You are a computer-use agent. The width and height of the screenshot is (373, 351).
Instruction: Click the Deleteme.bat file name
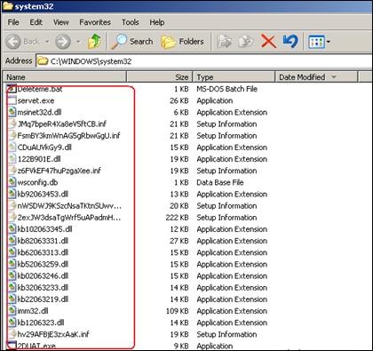[x=40, y=89]
